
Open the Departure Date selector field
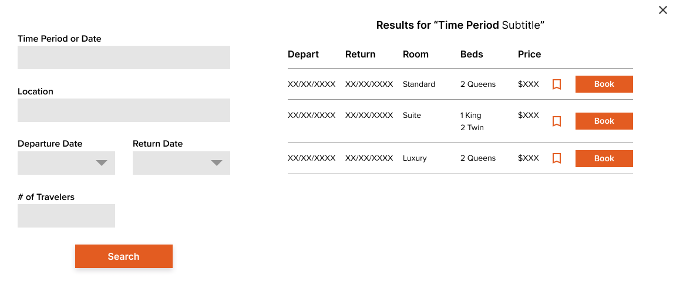click(66, 163)
